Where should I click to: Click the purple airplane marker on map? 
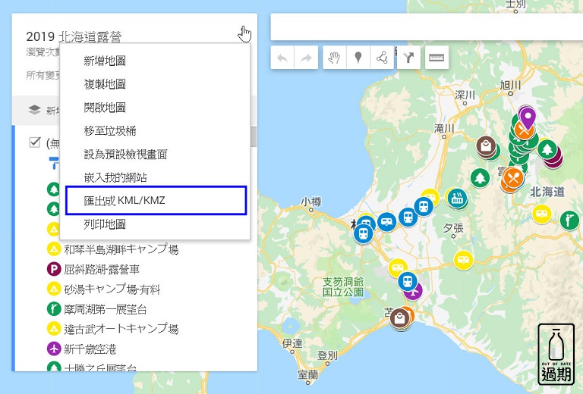414,292
